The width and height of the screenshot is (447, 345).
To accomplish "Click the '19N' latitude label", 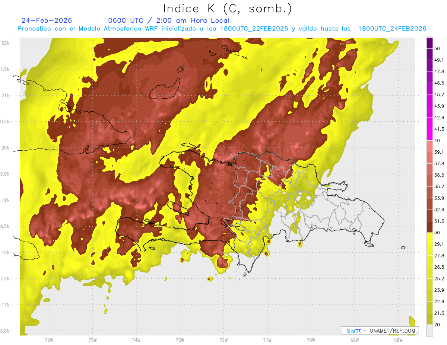I will coord(6,200).
